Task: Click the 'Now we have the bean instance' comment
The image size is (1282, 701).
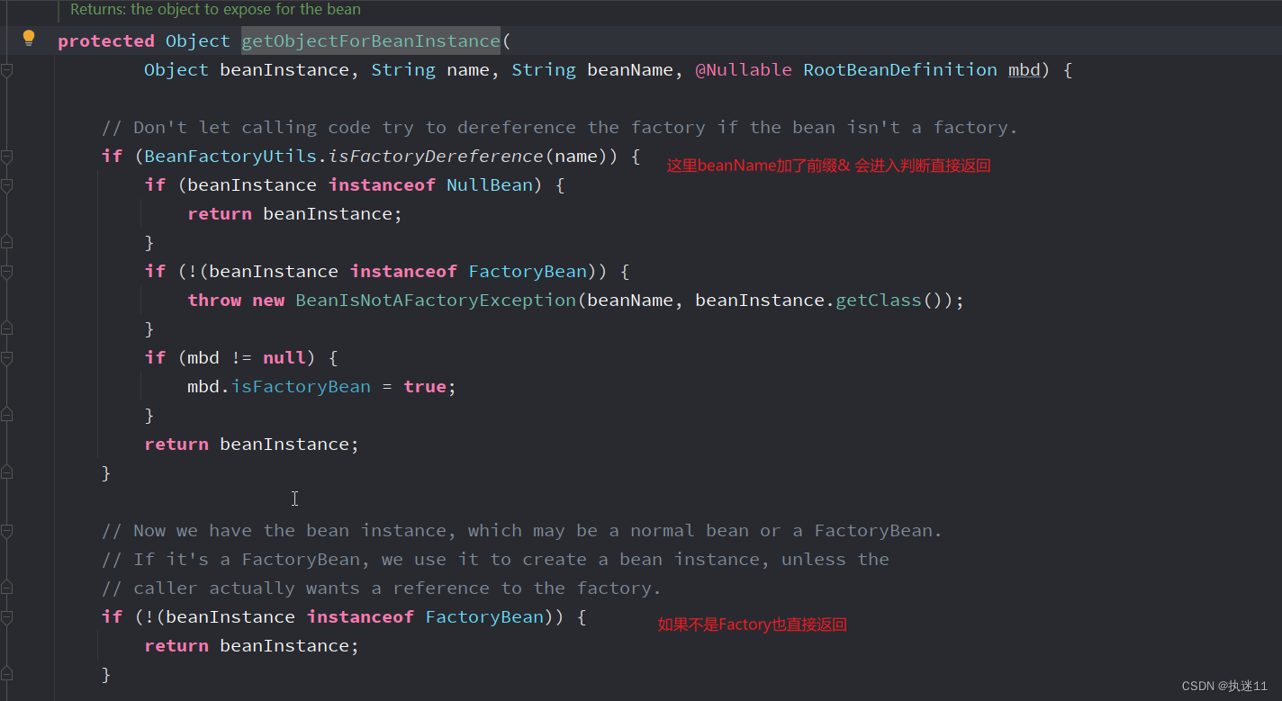Action: [x=521, y=531]
